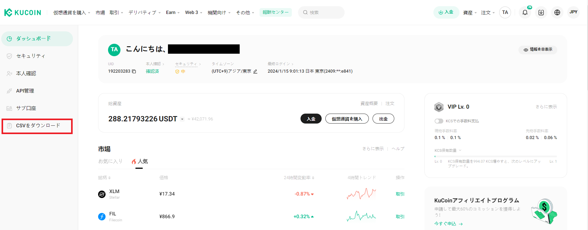Open the 機関向け dropdown
Screen dimensions: 588x230
point(219,13)
